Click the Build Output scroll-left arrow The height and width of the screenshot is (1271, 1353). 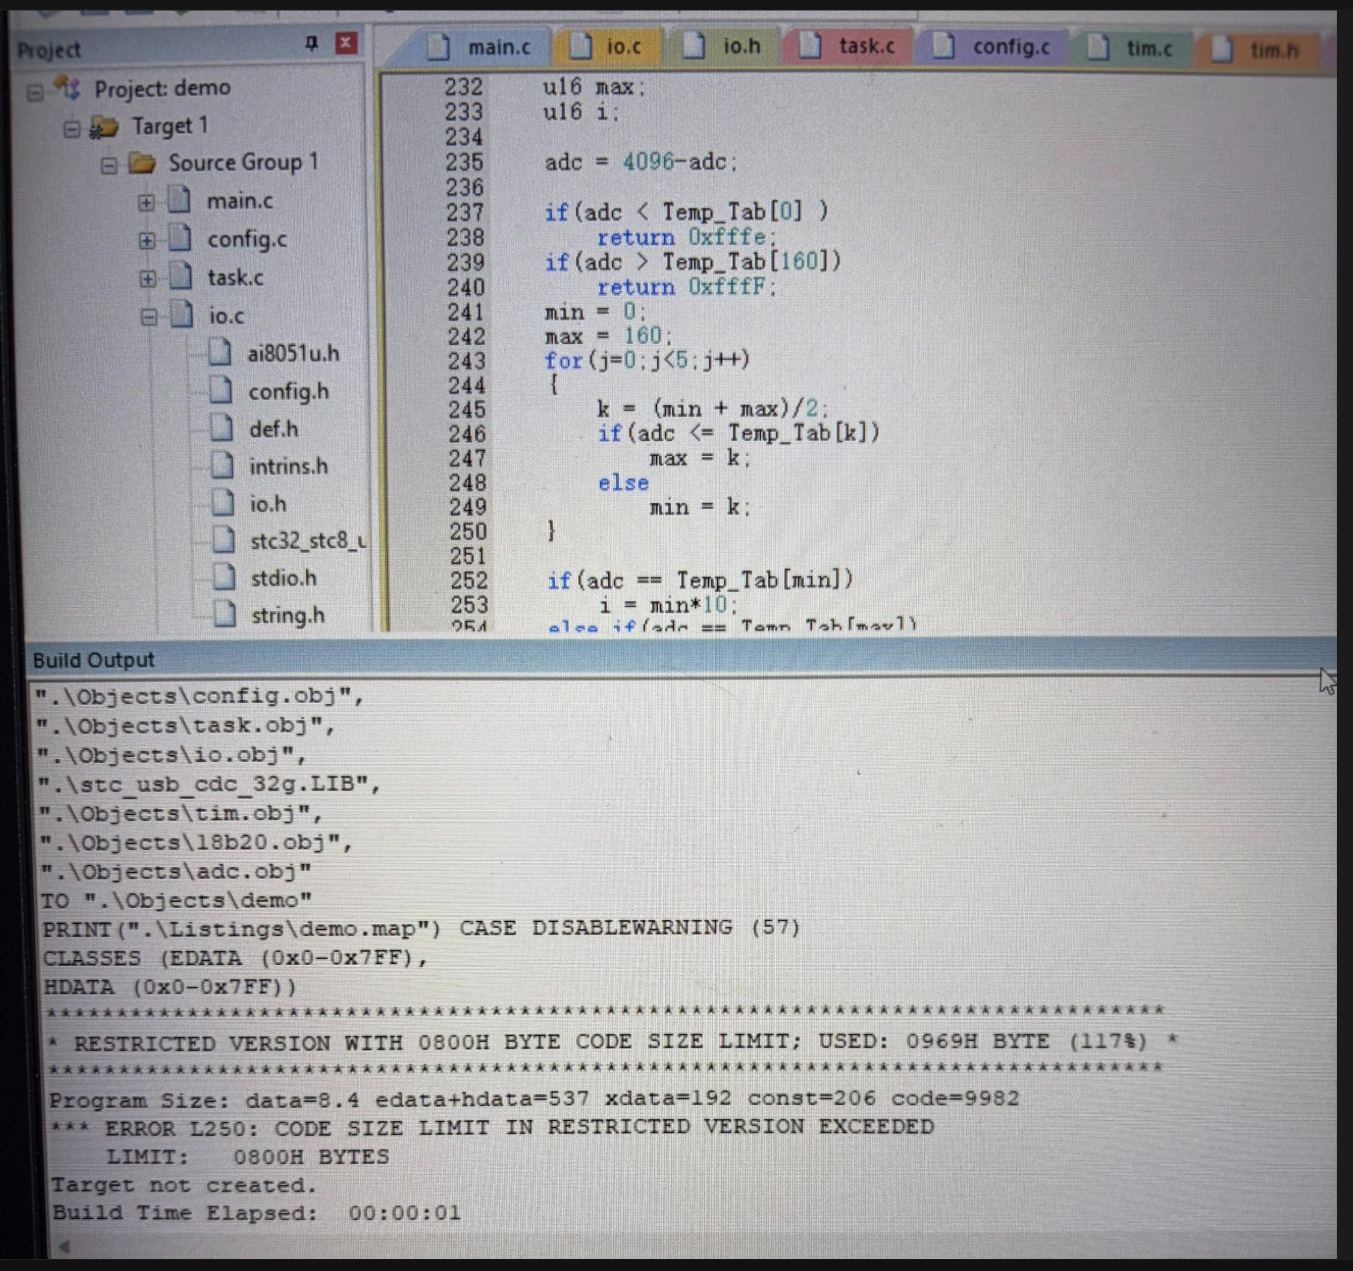click(x=64, y=1247)
